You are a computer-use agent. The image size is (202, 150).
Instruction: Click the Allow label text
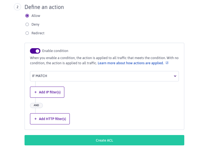[x=36, y=16]
